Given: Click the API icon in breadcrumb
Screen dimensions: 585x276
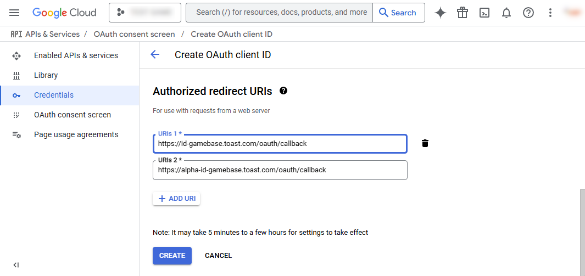Looking at the screenshot, I should coord(16,34).
